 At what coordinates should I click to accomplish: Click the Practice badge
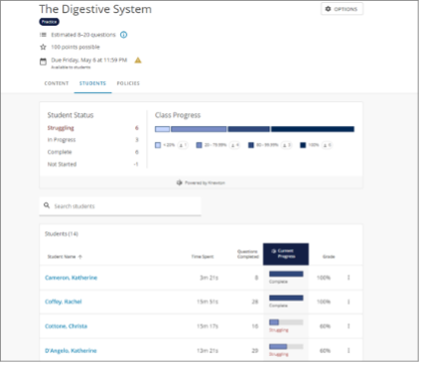pos(49,22)
